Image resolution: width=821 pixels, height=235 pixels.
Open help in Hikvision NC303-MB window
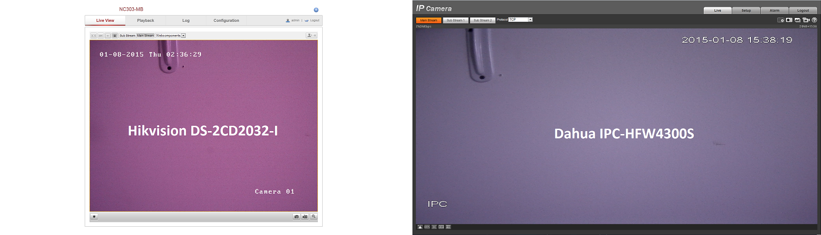coord(316,10)
